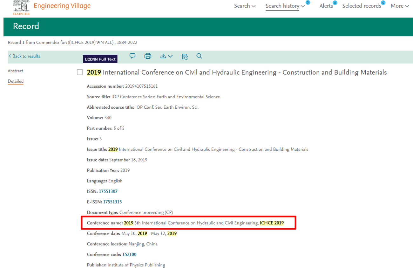Click the Conference location Nanjing, China text
Screen dimensions: 413x268
click(122, 244)
